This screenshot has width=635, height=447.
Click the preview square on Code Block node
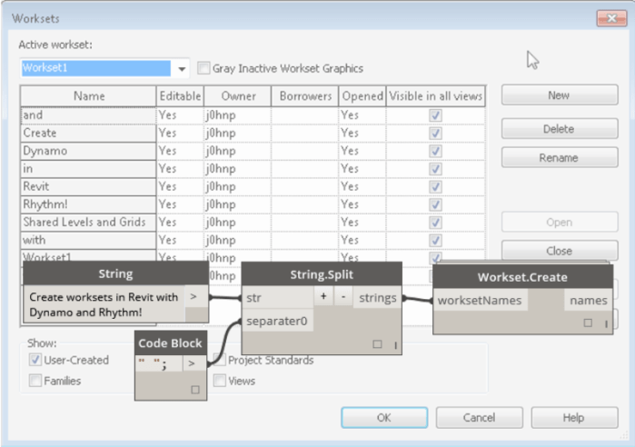[x=194, y=389]
